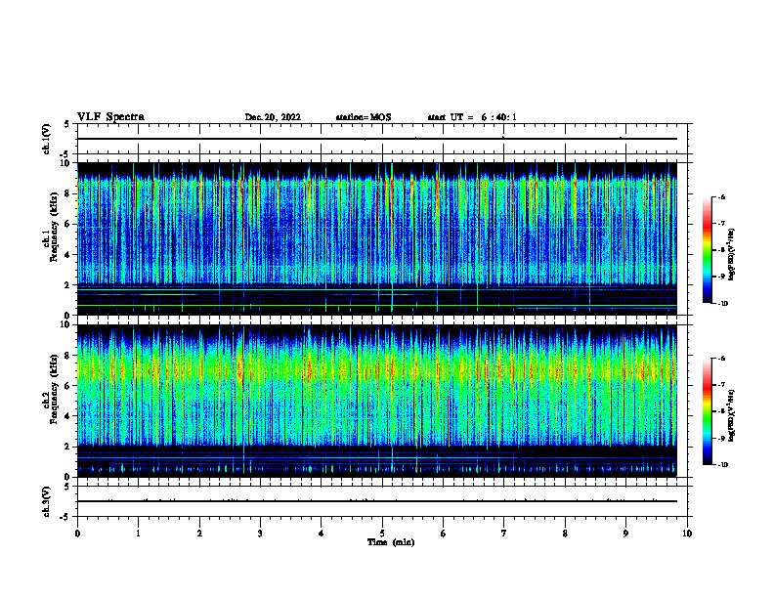The image size is (774, 598).
Task: Click the ch.1 spectrogram panel
Action: pyautogui.click(x=377, y=238)
